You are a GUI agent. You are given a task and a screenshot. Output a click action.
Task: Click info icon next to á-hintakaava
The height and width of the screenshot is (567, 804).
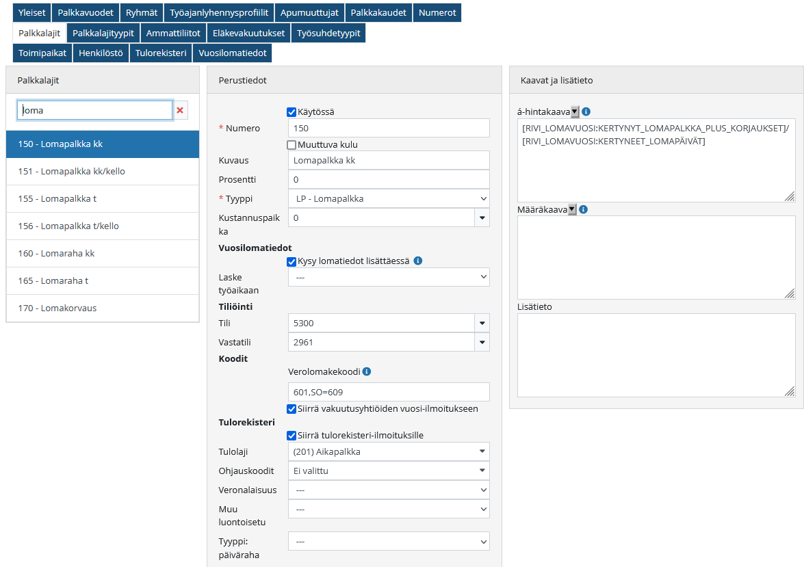click(586, 111)
